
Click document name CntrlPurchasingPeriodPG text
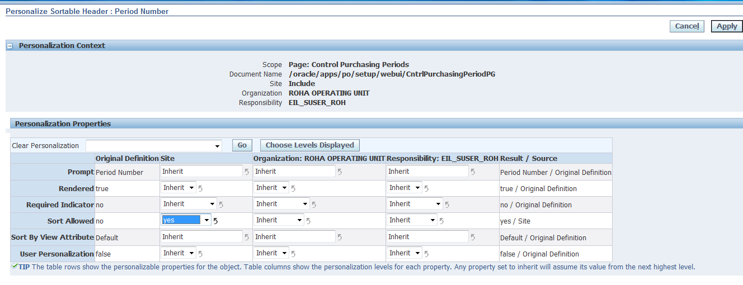tap(392, 74)
